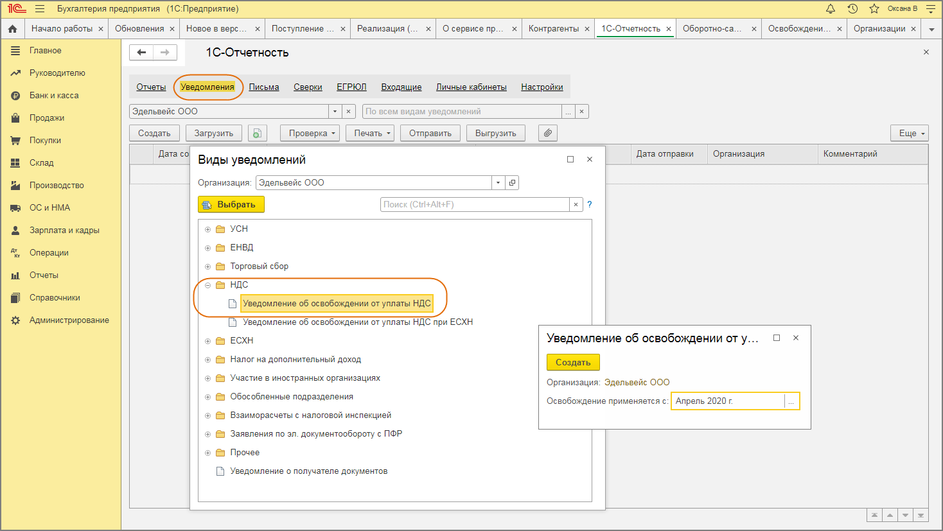Click Создать in the small notification dialog
Screen dimensions: 943x531
[573, 362]
